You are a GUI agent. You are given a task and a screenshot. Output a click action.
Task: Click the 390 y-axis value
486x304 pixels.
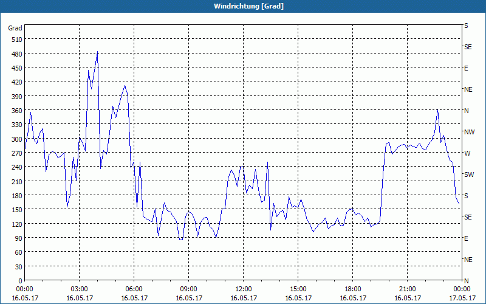click(x=17, y=97)
